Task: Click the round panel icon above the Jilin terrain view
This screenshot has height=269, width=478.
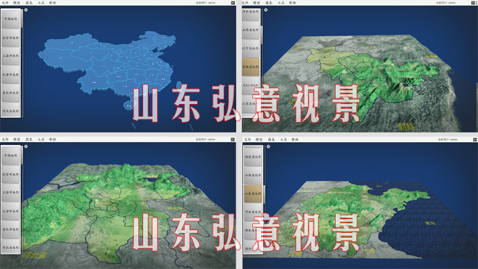Action: point(266,10)
